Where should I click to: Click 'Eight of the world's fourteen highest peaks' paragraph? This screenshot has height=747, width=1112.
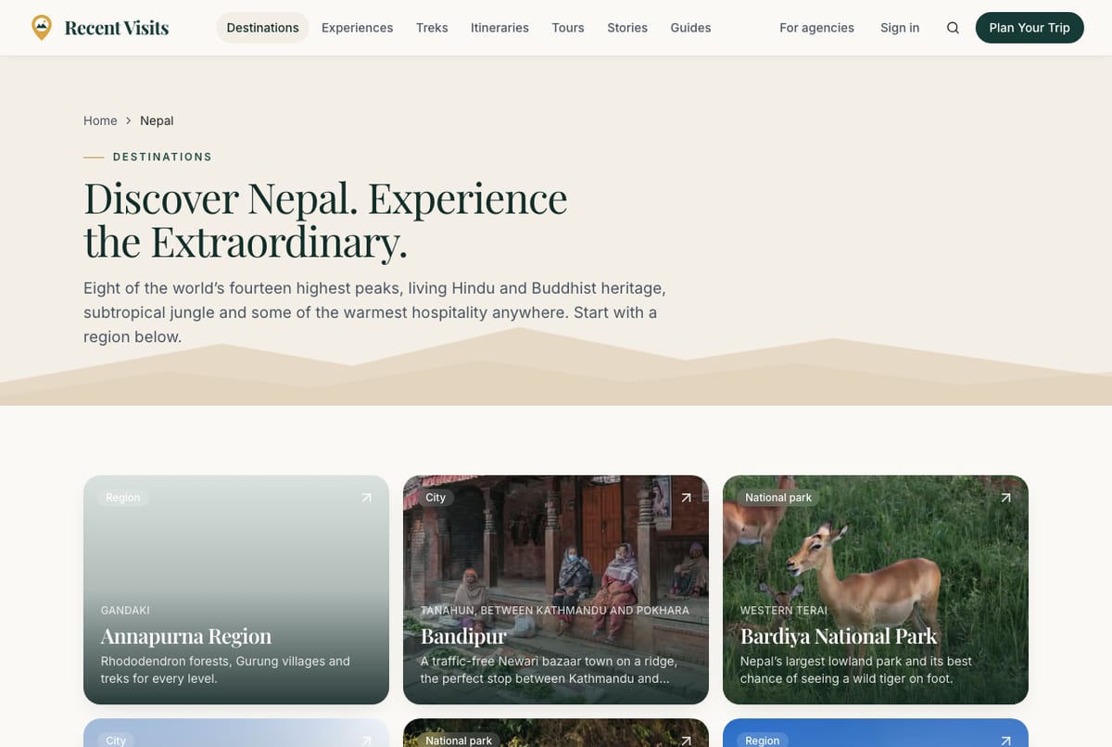click(374, 312)
